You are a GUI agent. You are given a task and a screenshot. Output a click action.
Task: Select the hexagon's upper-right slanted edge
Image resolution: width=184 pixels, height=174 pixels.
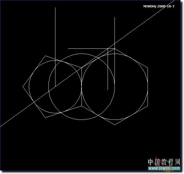131,58
